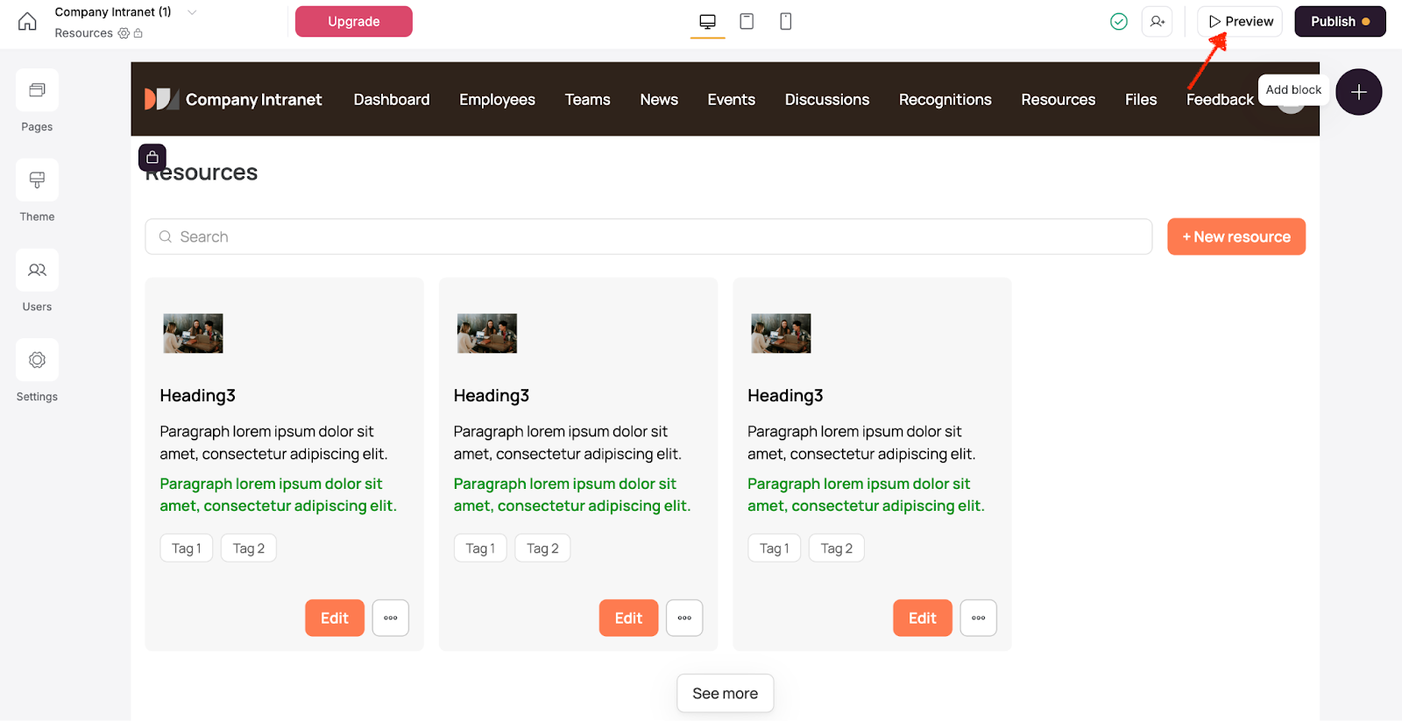Switch to mobile view icon
Viewport: 1402px width, 721px height.
point(786,21)
